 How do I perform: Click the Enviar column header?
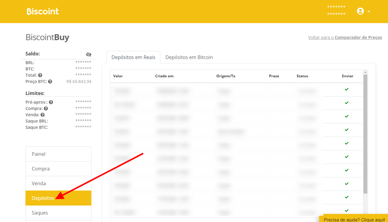click(348, 76)
